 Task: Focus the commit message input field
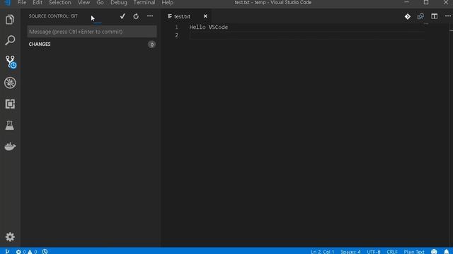click(92, 32)
